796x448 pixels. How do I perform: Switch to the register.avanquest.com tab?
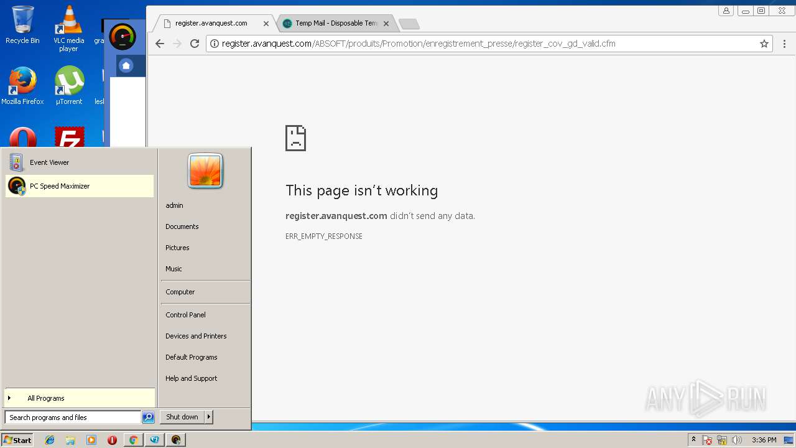click(x=211, y=23)
